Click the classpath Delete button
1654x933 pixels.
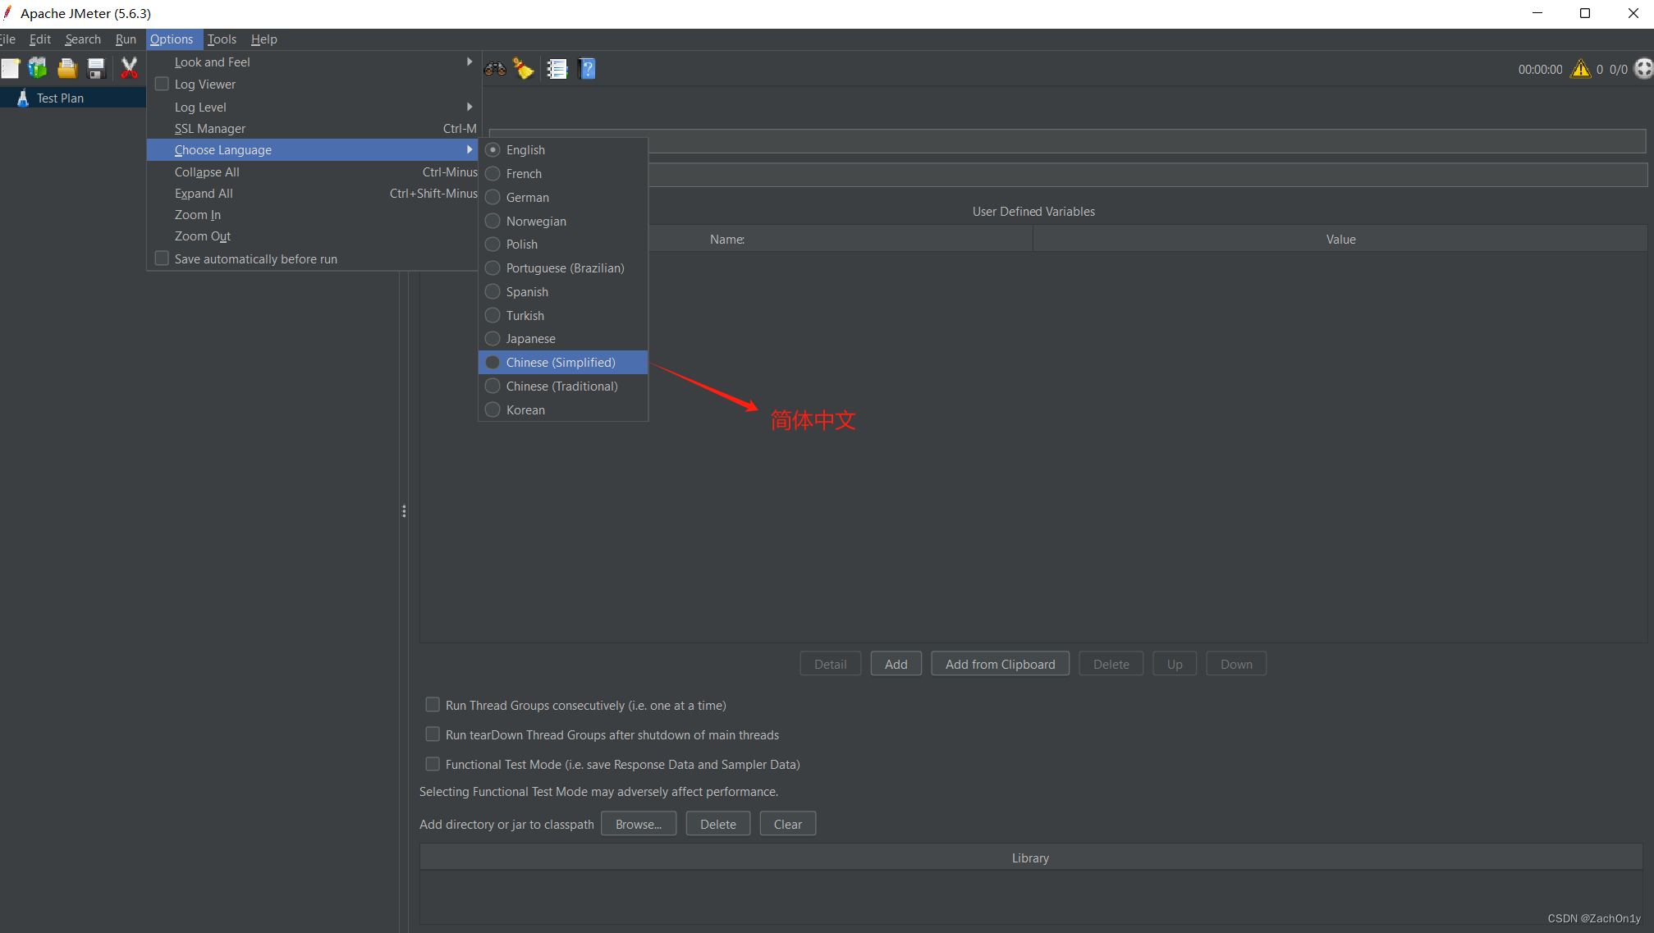pos(718,824)
